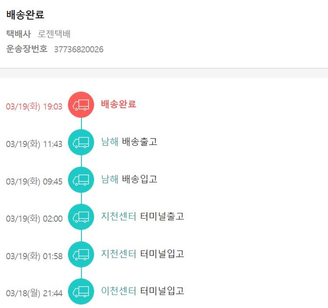Image resolution: width=328 pixels, height=308 pixels.
Task: Click the 이천센터 location link
Action: click(119, 290)
